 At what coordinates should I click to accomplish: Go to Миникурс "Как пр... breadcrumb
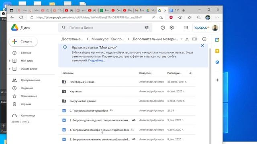(x=108, y=39)
